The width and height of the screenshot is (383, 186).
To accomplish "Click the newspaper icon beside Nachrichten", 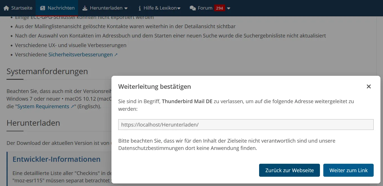I will click(x=43, y=8).
